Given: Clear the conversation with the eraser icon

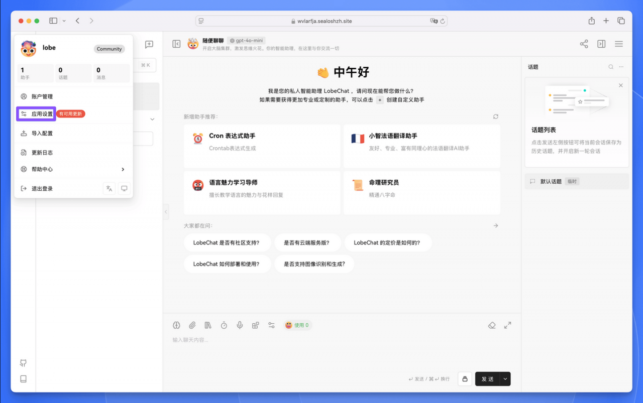Looking at the screenshot, I should (492, 325).
